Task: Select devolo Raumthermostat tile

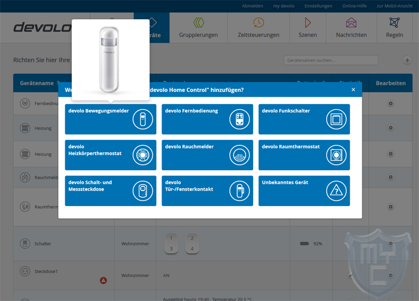Action: pyautogui.click(x=304, y=155)
